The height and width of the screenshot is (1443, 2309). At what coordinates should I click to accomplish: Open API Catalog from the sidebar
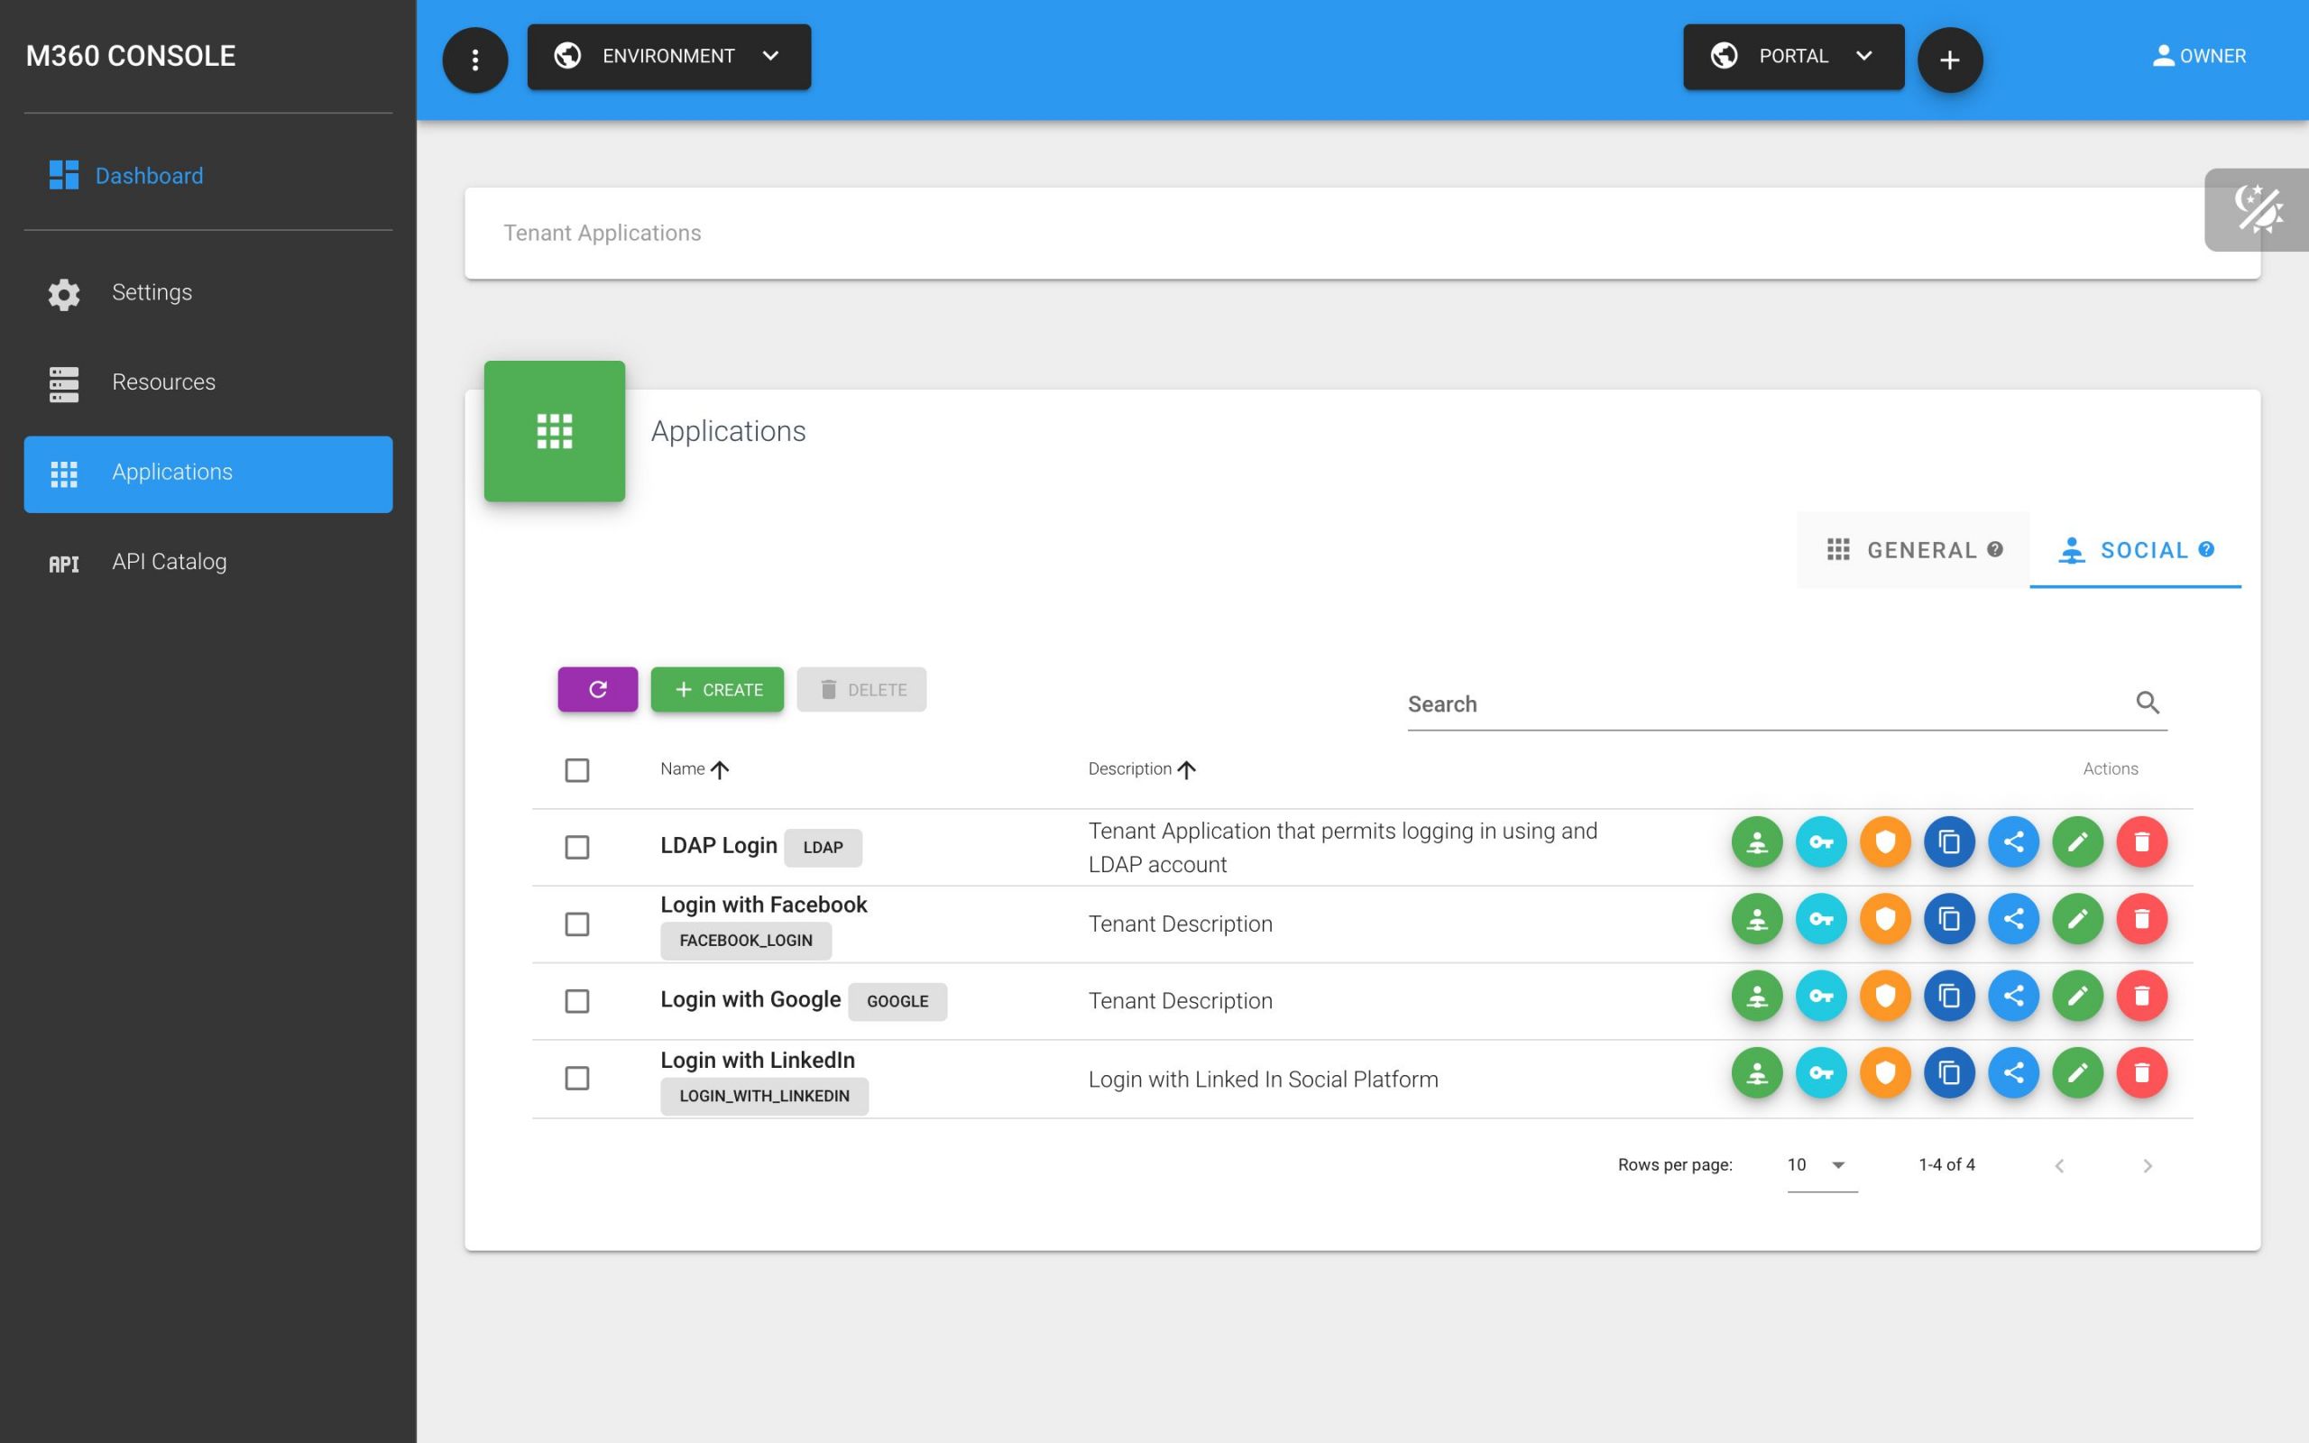pos(169,562)
